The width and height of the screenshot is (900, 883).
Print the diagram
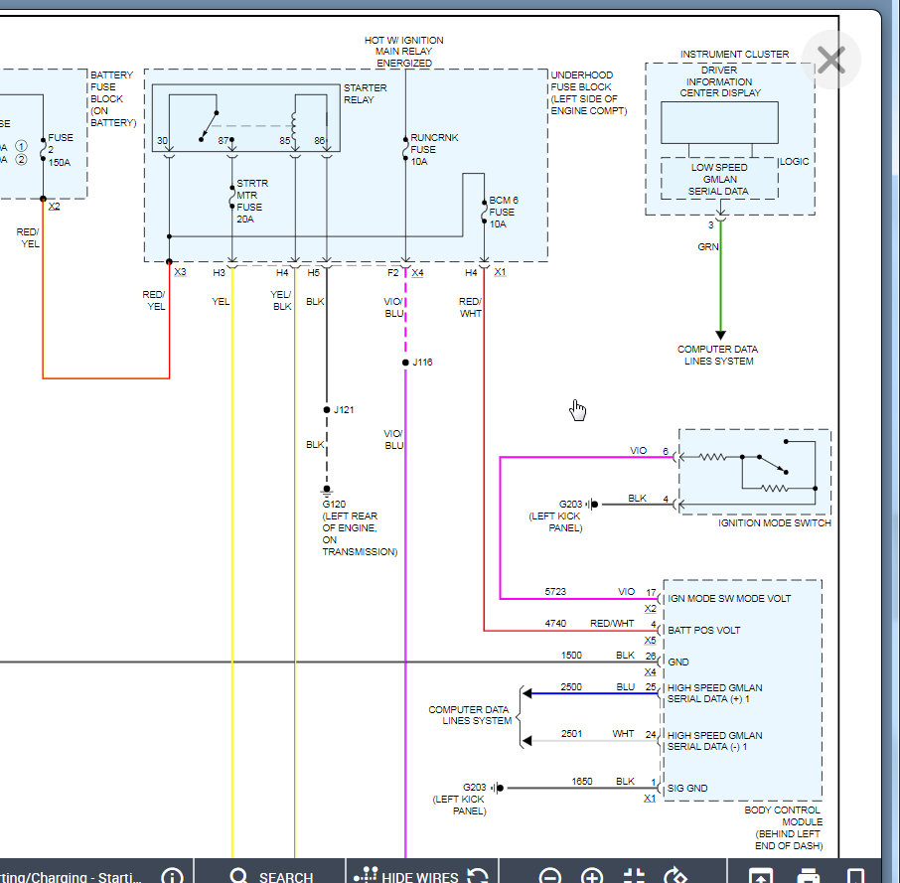(809, 876)
